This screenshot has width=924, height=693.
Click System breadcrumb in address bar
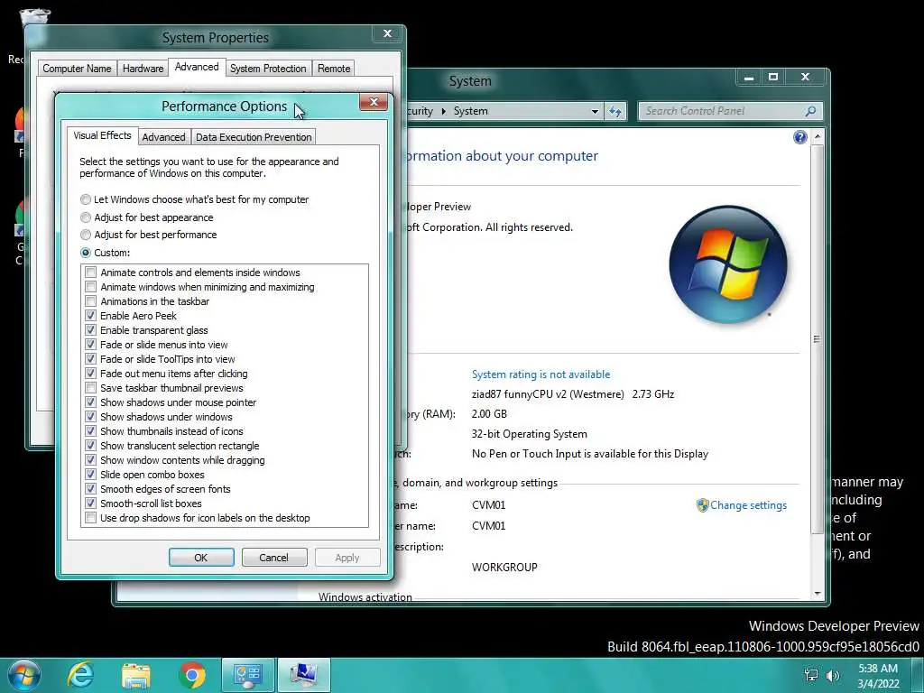[470, 111]
